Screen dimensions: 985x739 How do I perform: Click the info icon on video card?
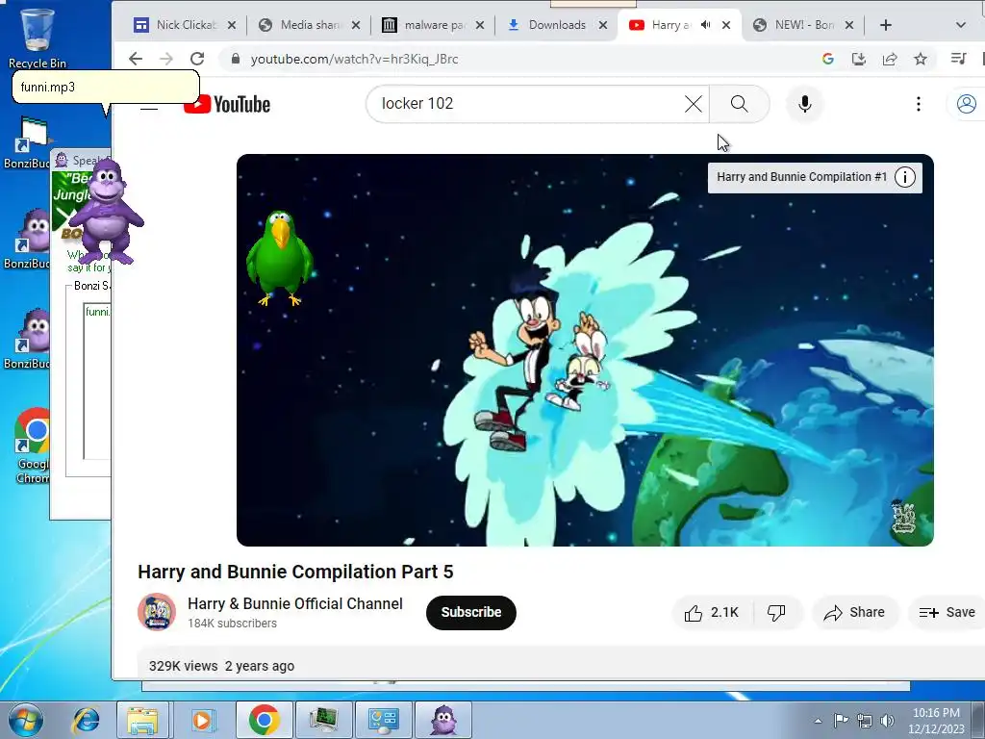click(904, 177)
